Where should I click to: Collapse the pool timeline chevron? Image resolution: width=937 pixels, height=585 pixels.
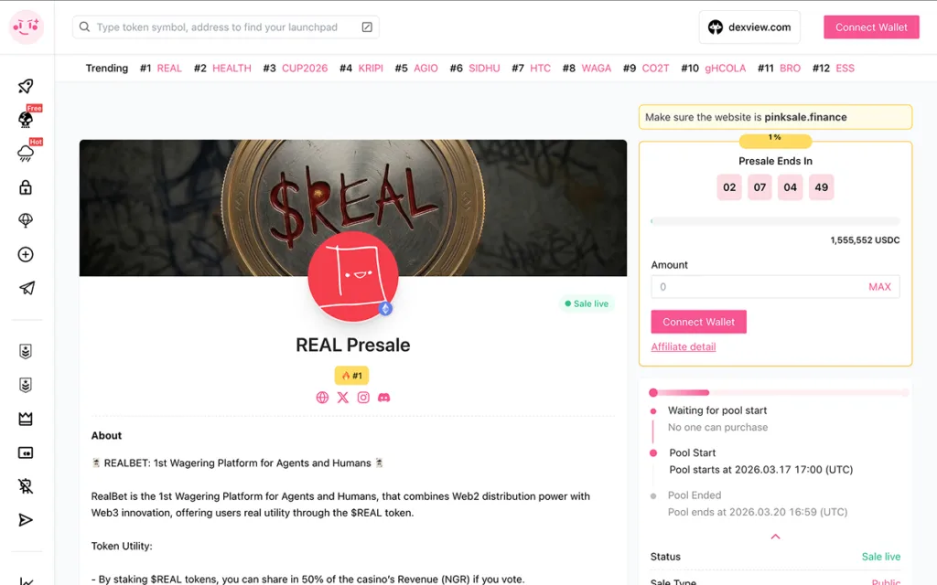point(775,537)
